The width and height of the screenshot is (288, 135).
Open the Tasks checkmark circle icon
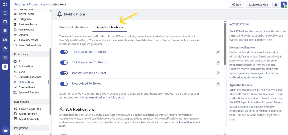pos(5,49)
